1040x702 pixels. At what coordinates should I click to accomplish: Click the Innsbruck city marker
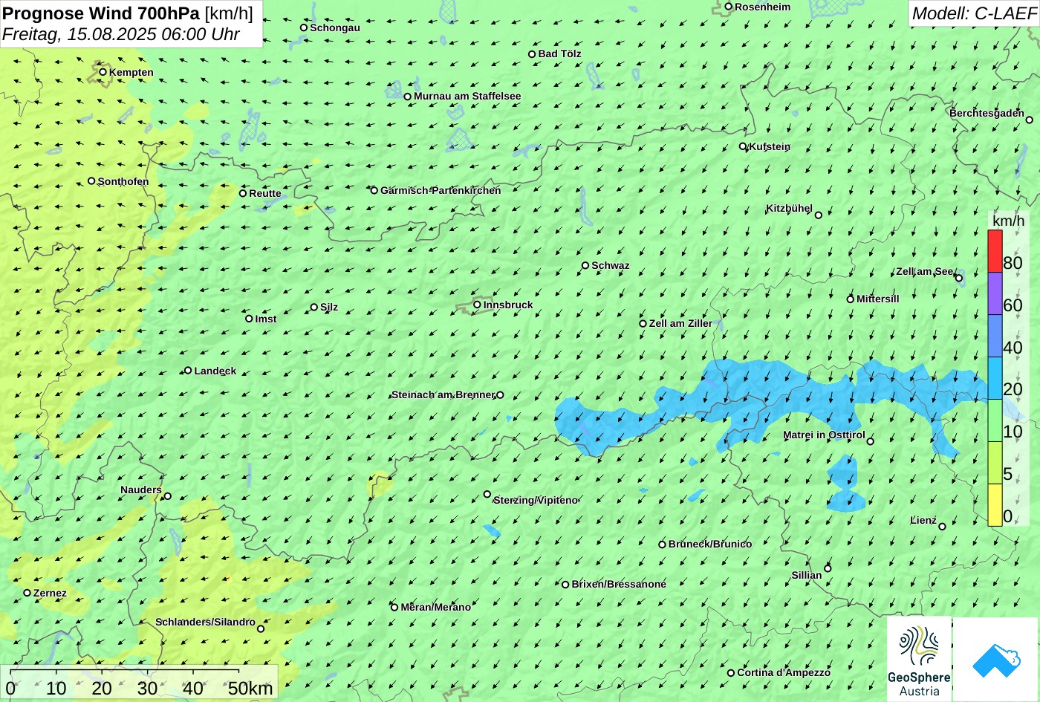pos(477,305)
